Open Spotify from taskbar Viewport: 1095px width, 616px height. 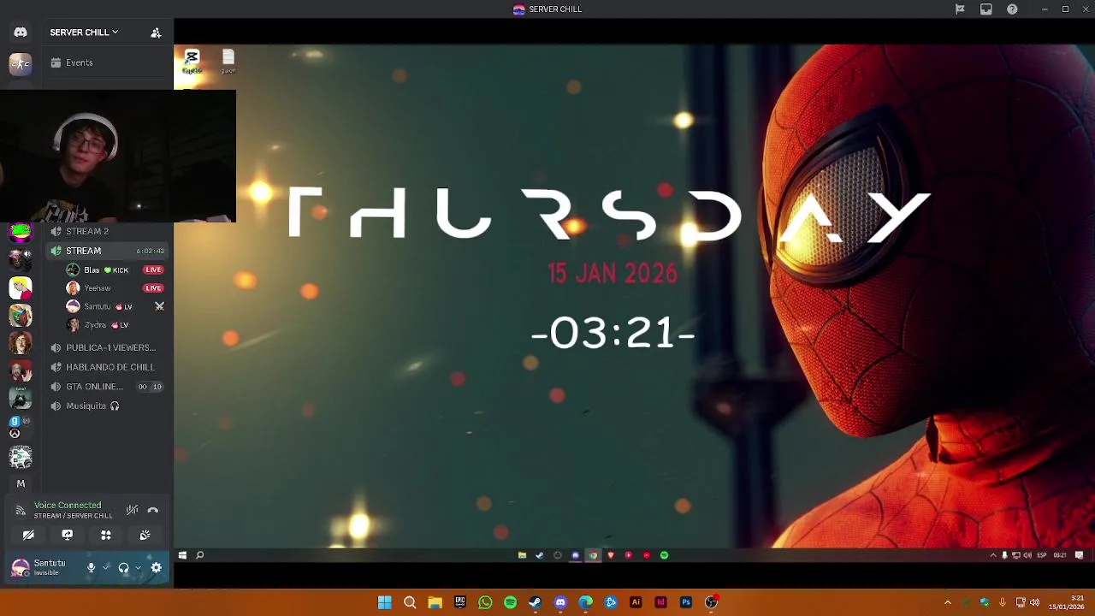pyautogui.click(x=510, y=603)
